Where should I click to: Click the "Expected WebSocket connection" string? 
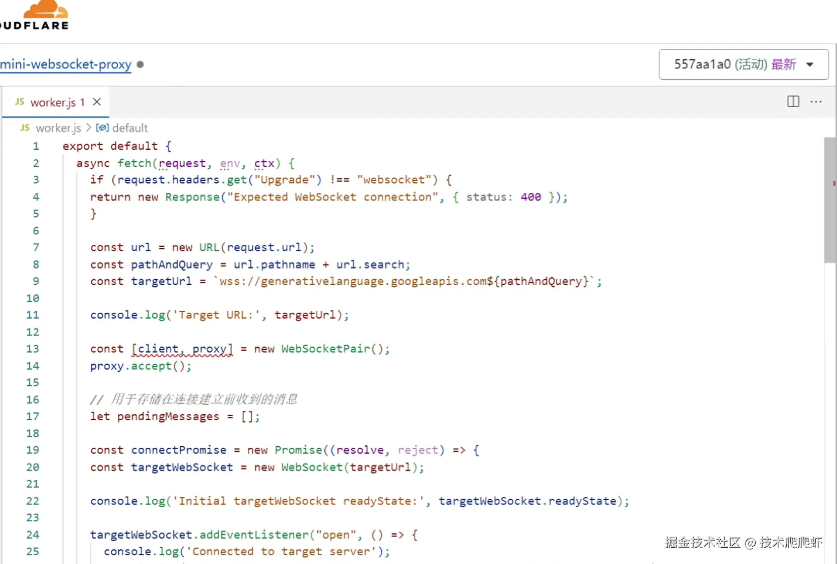332,197
